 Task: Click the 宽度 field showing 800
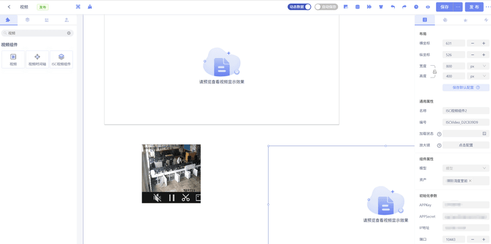coord(454,66)
